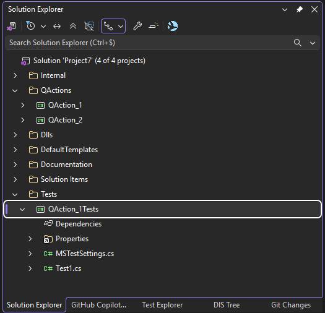Close the Solution Explorer panel
The height and width of the screenshot is (313, 325).
tap(314, 9)
